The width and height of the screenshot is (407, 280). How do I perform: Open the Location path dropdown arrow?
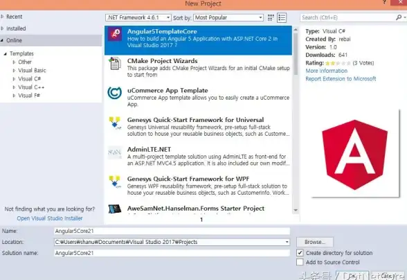[x=287, y=242]
